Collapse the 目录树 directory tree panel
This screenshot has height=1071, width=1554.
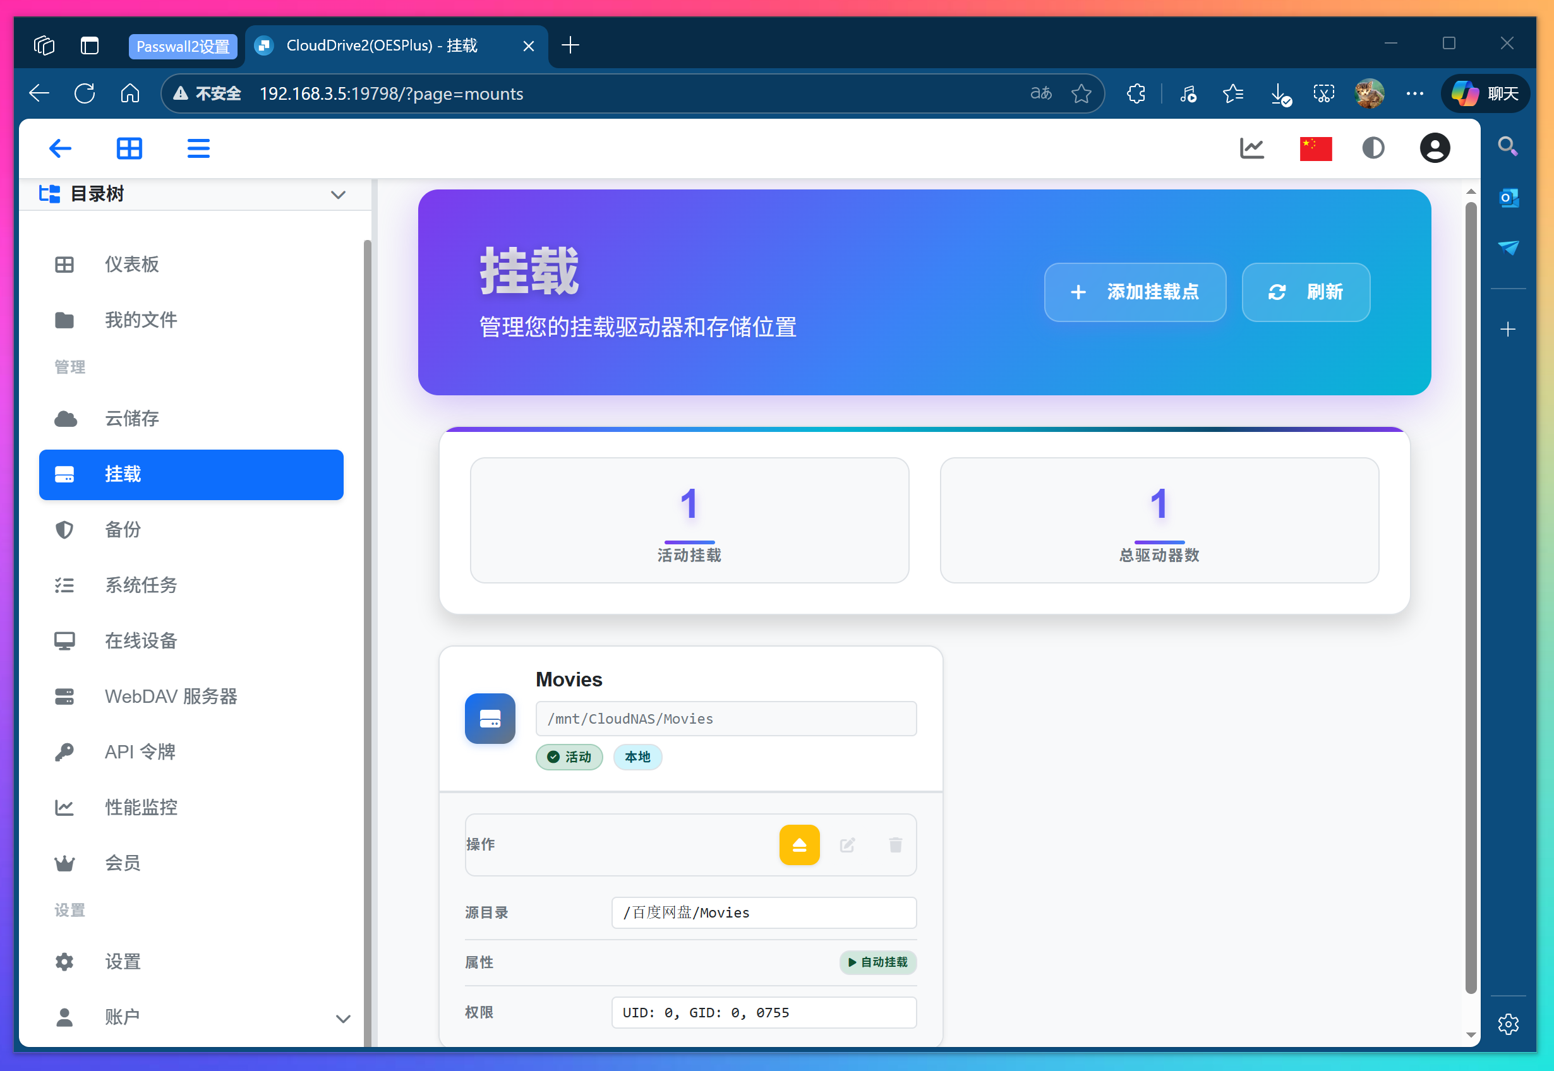(338, 194)
